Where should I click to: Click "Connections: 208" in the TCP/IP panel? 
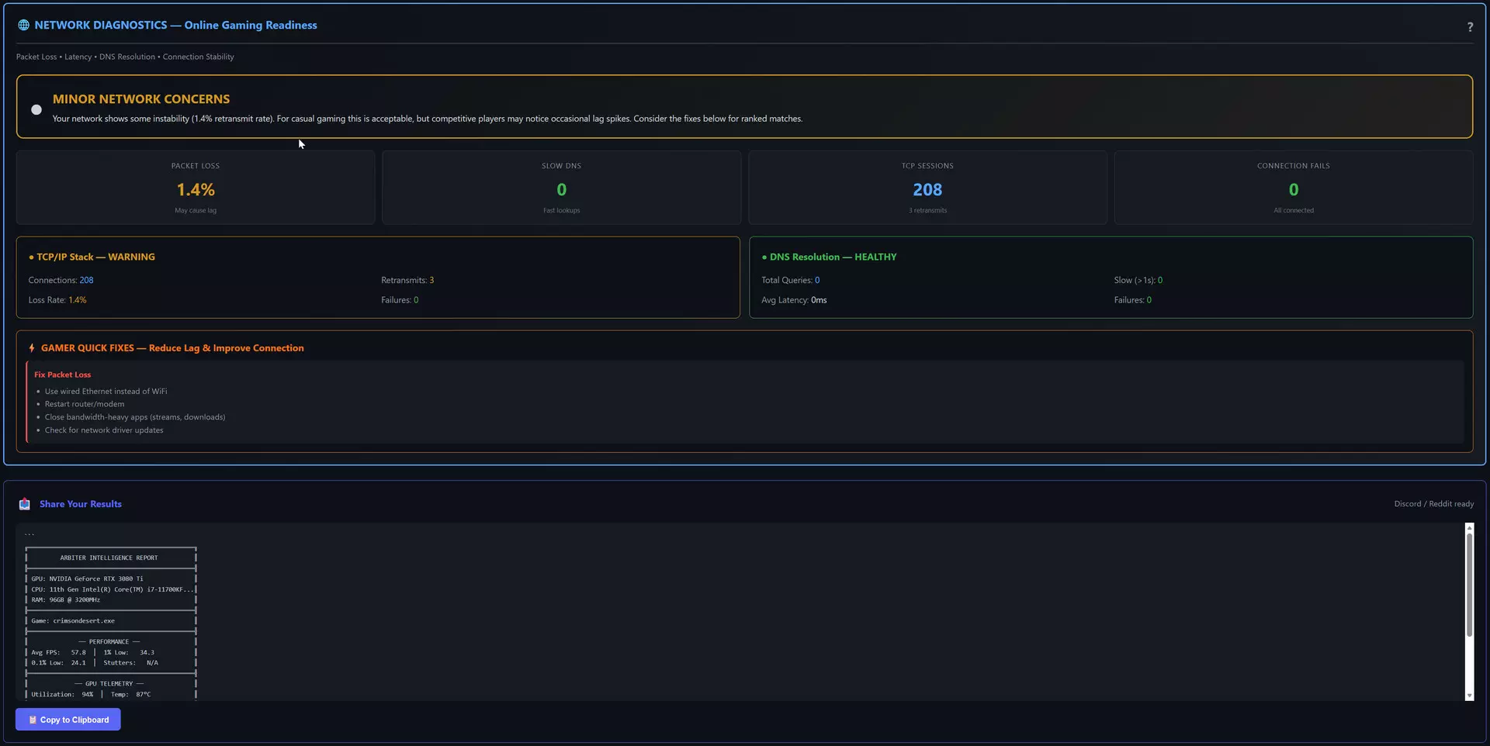pyautogui.click(x=61, y=280)
